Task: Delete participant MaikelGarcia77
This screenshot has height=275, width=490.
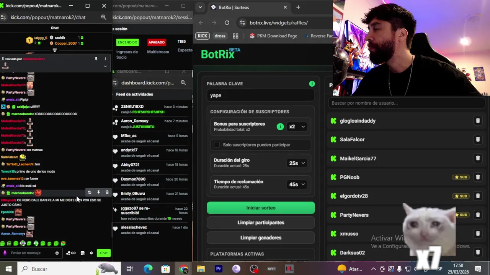Action: [478, 158]
